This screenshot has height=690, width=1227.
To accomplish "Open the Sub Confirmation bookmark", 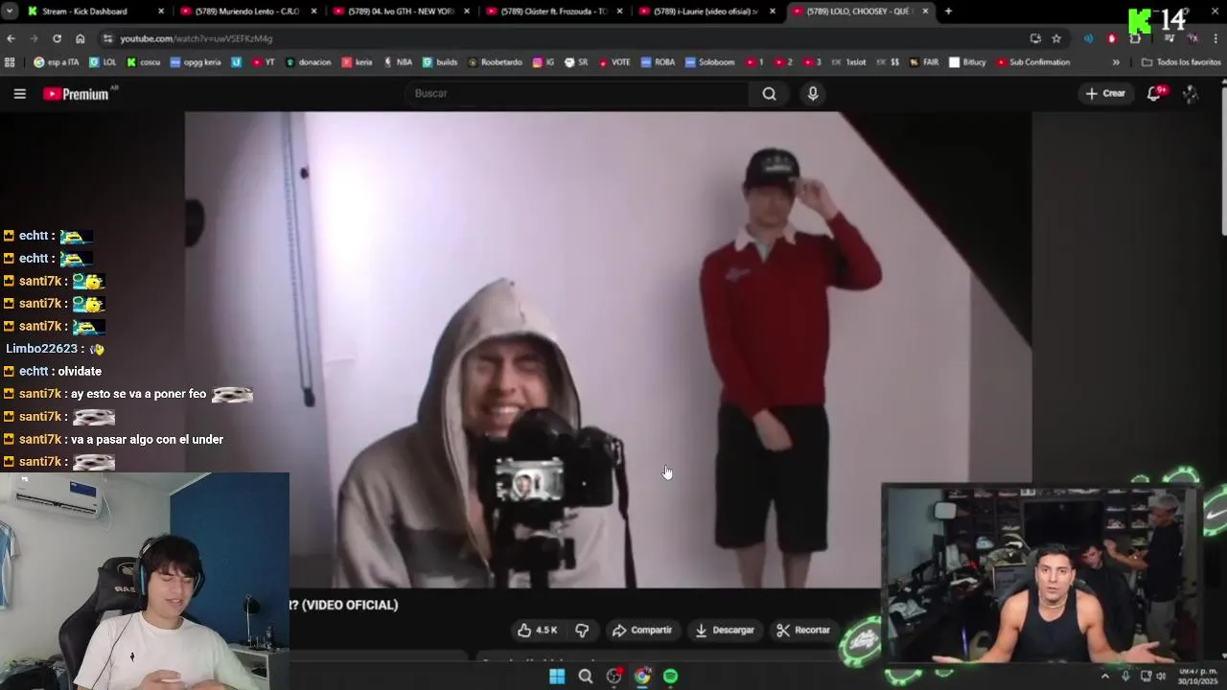I will coord(1033,62).
